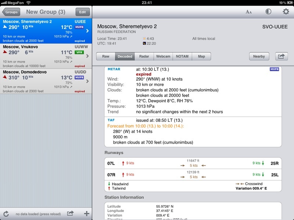
Task: Open Vnukovo details via chevron
Action: pos(87,56)
